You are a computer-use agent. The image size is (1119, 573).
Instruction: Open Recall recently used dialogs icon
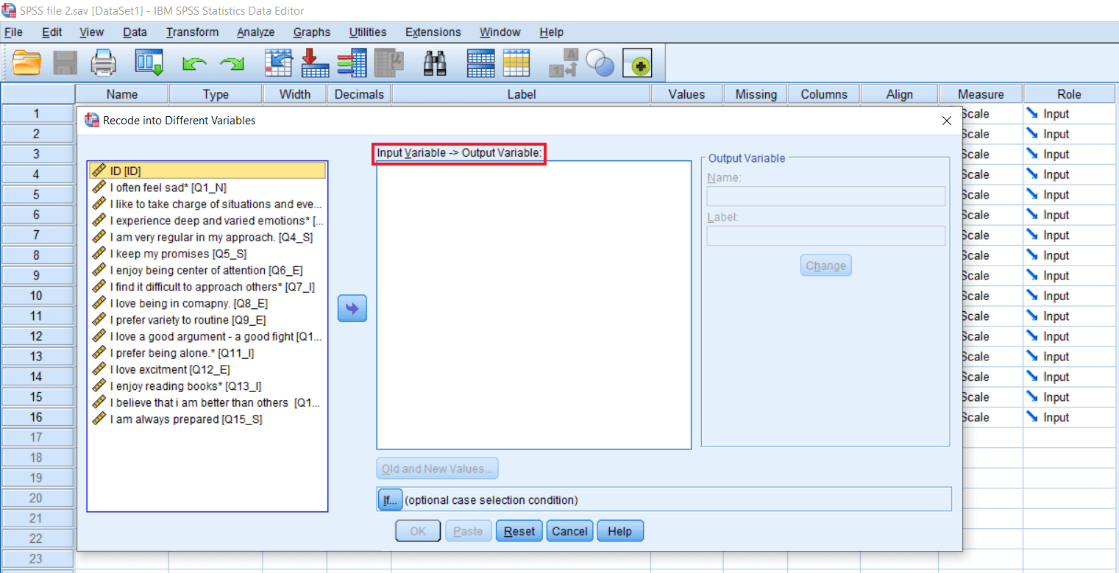(x=149, y=63)
